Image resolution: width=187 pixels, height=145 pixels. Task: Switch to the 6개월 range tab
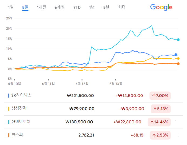point(60,7)
